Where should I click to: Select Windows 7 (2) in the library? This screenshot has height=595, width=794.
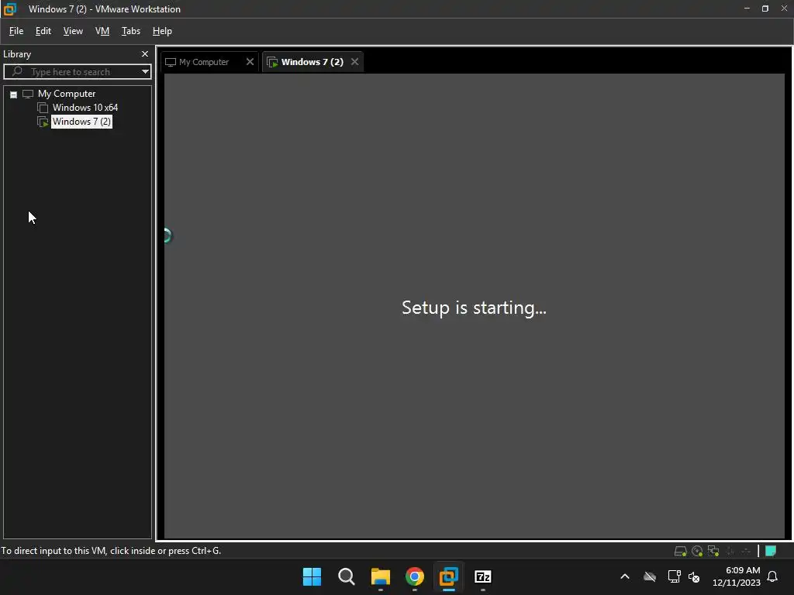pos(81,122)
